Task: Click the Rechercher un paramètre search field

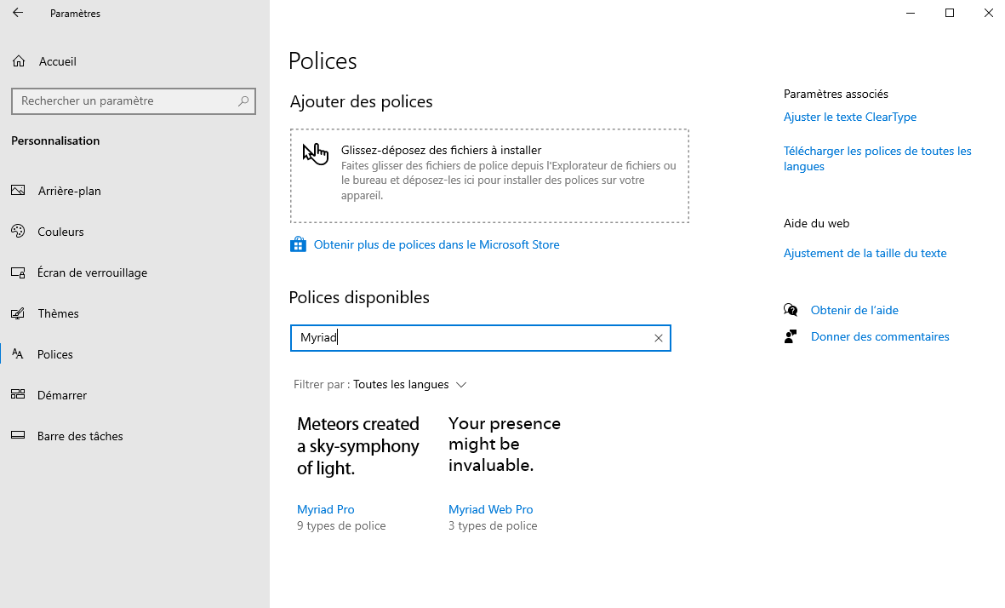Action: (134, 101)
